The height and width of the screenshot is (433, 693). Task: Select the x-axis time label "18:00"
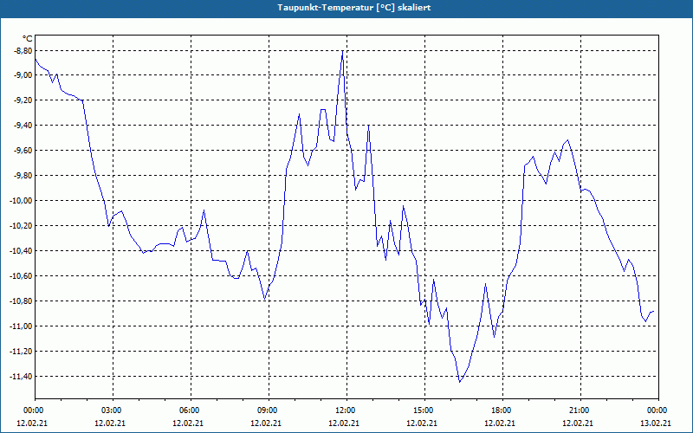[x=502, y=410]
